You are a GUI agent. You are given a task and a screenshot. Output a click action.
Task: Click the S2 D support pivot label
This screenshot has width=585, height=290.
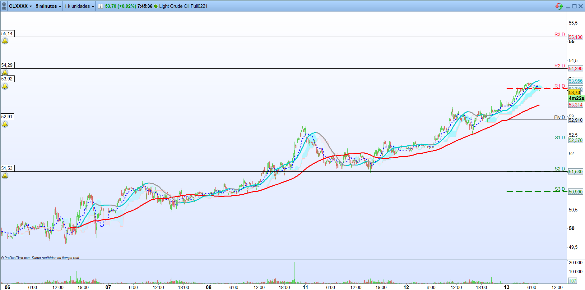tap(560, 169)
